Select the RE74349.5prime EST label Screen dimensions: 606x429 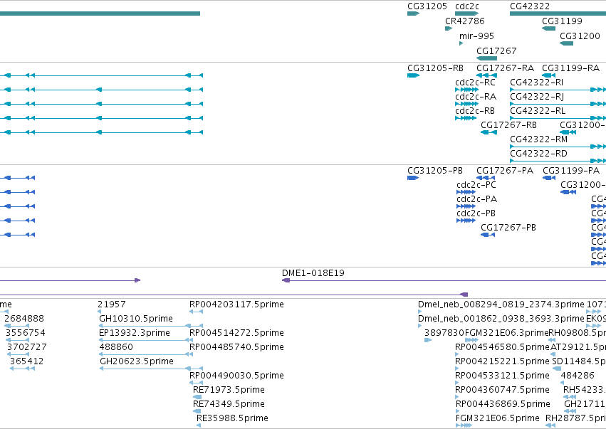[229, 404]
